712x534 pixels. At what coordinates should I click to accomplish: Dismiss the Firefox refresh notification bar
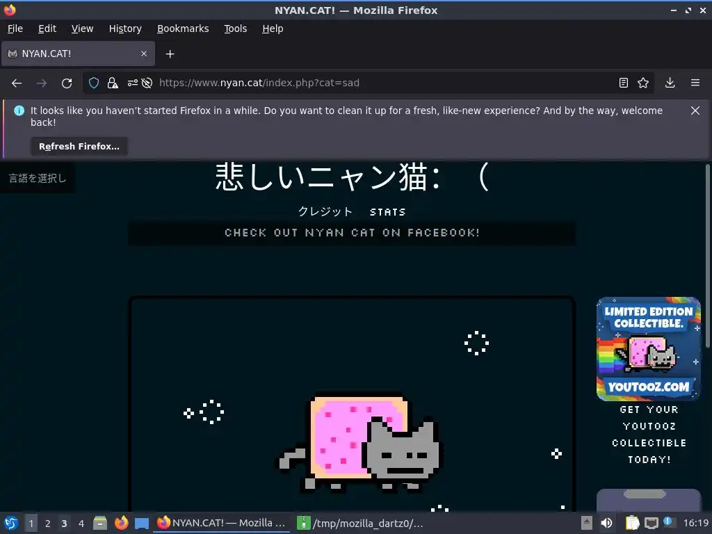click(695, 111)
